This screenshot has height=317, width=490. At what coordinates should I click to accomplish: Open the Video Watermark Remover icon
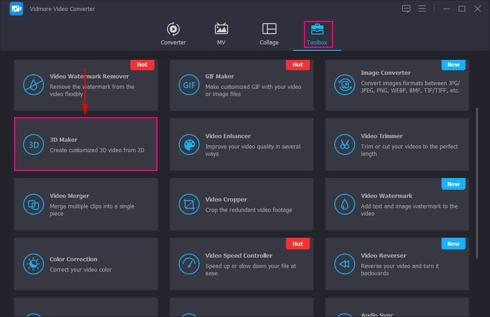(x=33, y=85)
